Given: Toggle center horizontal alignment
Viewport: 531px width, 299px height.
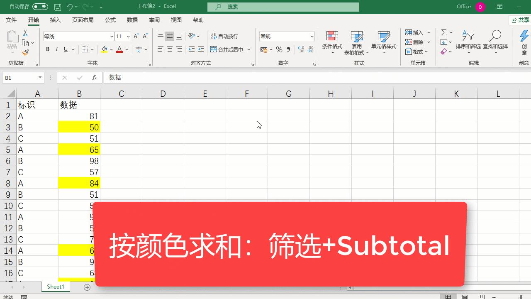Looking at the screenshot, I should click(x=170, y=49).
